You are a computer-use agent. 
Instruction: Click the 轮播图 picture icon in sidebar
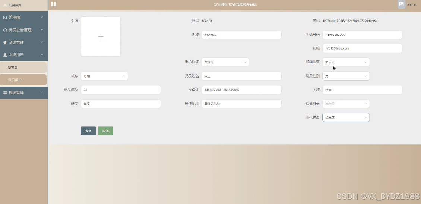click(x=5, y=18)
